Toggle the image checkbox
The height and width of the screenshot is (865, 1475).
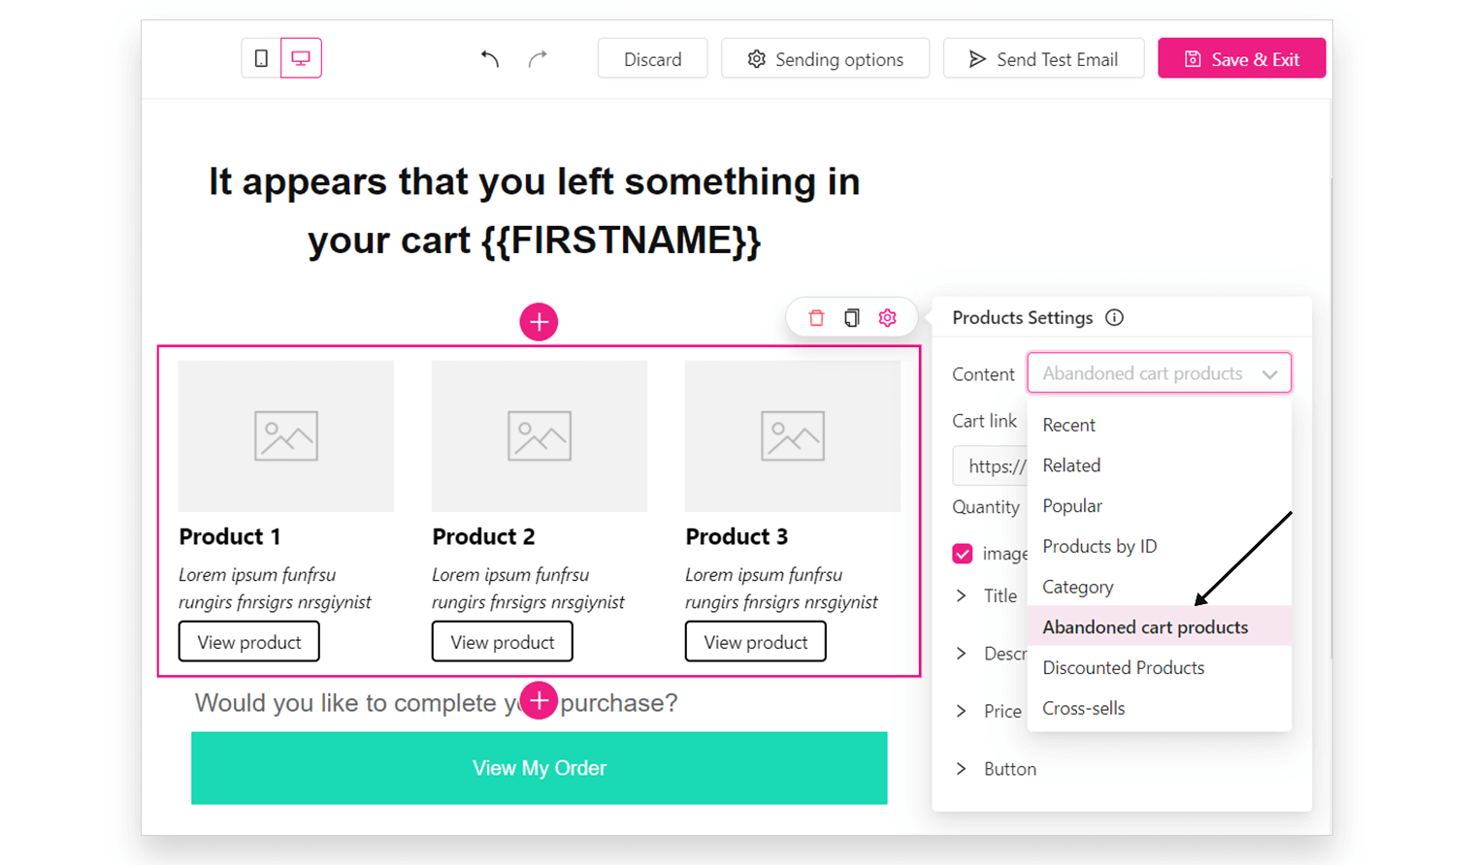pyautogui.click(x=963, y=554)
